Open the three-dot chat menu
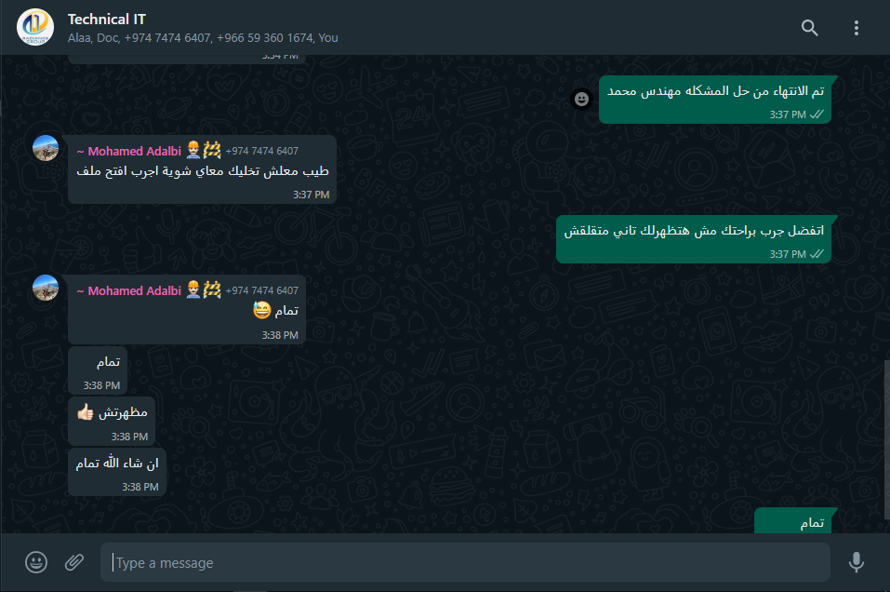890x592 pixels. [856, 28]
